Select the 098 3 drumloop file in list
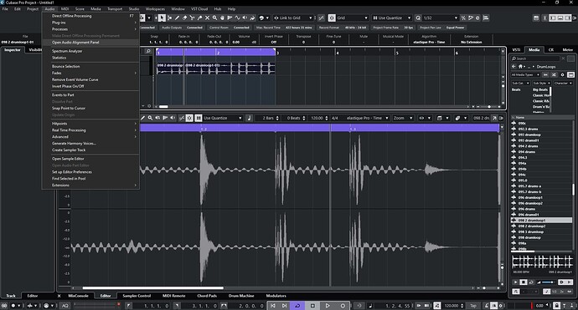578x310 pixels. click(531, 231)
